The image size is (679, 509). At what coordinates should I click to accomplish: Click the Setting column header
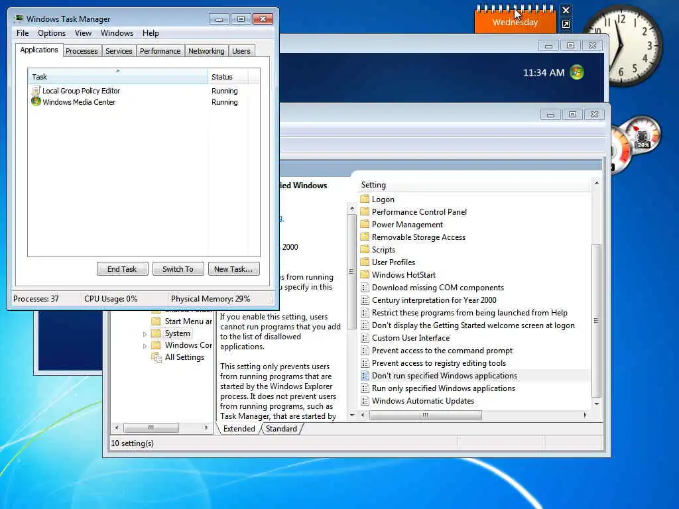point(473,185)
